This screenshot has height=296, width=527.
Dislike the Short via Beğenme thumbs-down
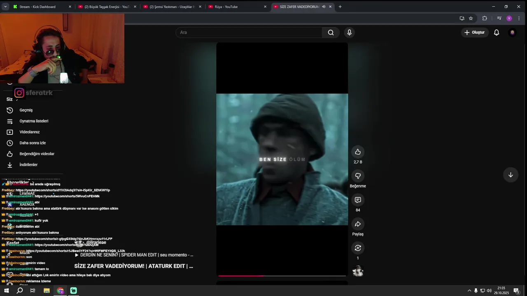(358, 176)
